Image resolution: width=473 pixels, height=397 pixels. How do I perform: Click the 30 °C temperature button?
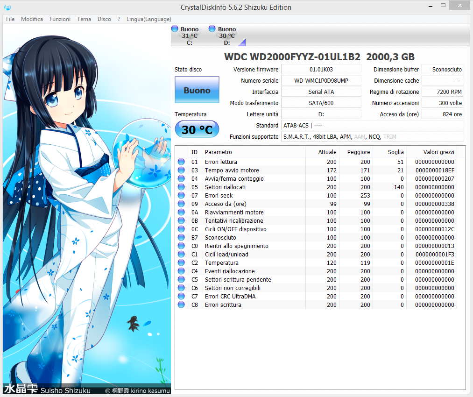click(x=197, y=129)
